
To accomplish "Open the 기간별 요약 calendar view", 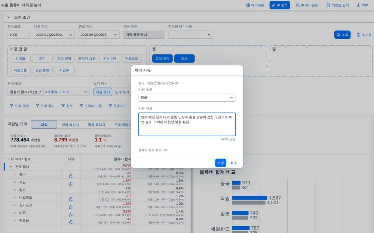I will click(337, 5).
